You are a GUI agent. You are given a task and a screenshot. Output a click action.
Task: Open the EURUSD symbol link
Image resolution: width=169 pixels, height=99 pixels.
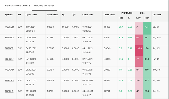9,38
